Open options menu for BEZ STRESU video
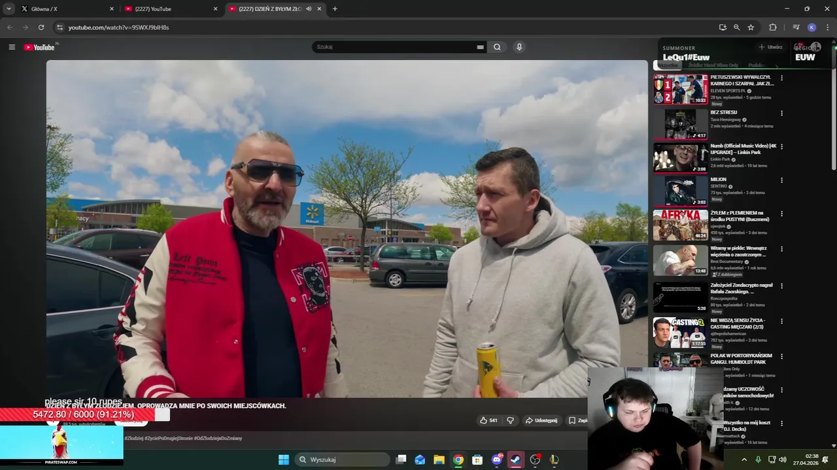Image resolution: width=837 pixels, height=470 pixels. pos(781,113)
